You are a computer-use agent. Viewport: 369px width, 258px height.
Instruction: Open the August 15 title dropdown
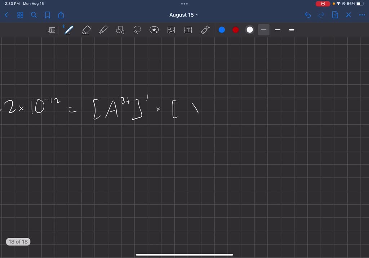tap(184, 15)
